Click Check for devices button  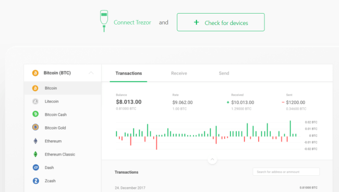(221, 22)
